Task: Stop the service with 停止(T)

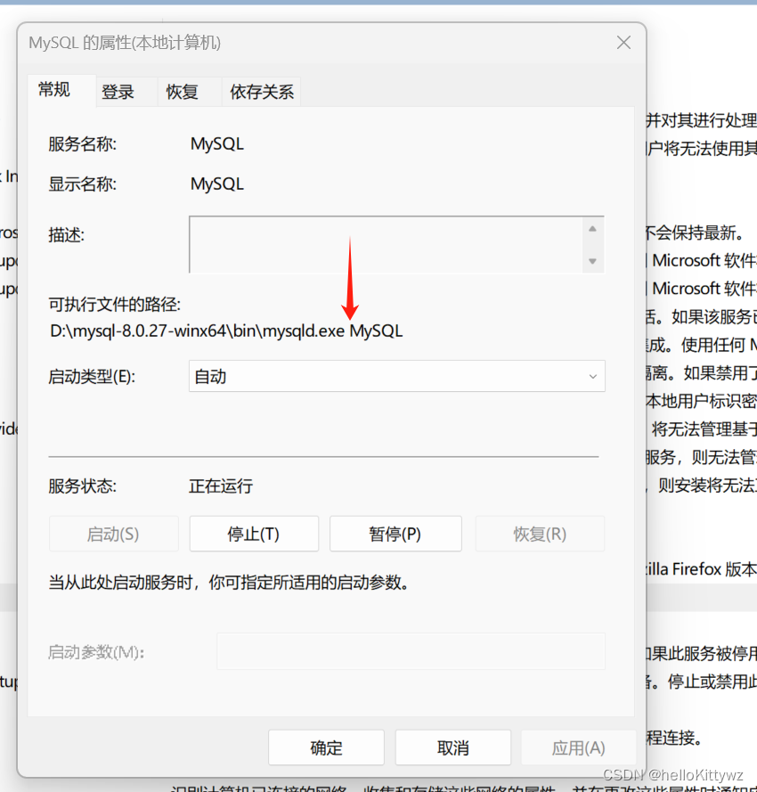Action: tap(254, 534)
